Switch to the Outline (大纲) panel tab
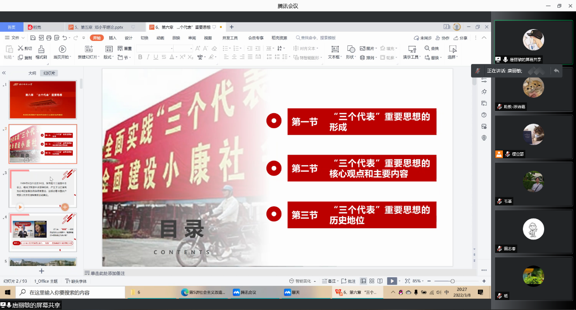 (32, 73)
